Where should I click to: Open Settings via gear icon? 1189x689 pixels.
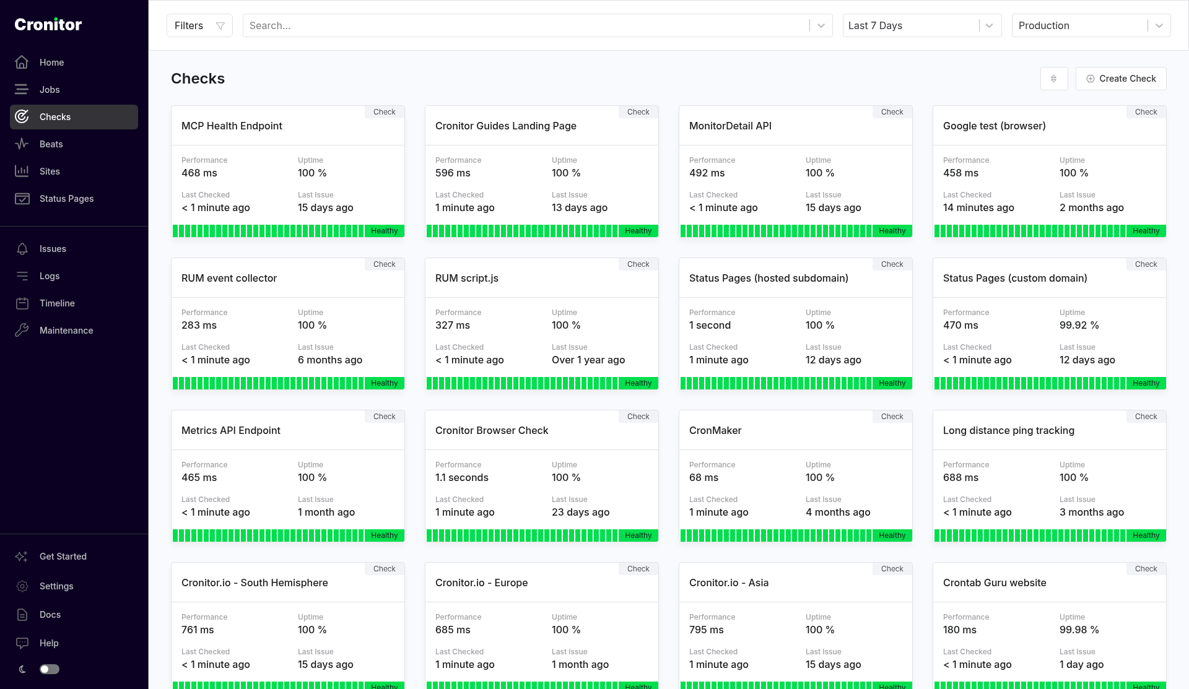(22, 586)
